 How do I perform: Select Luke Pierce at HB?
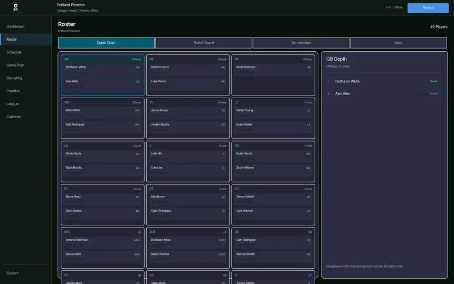(x=188, y=84)
